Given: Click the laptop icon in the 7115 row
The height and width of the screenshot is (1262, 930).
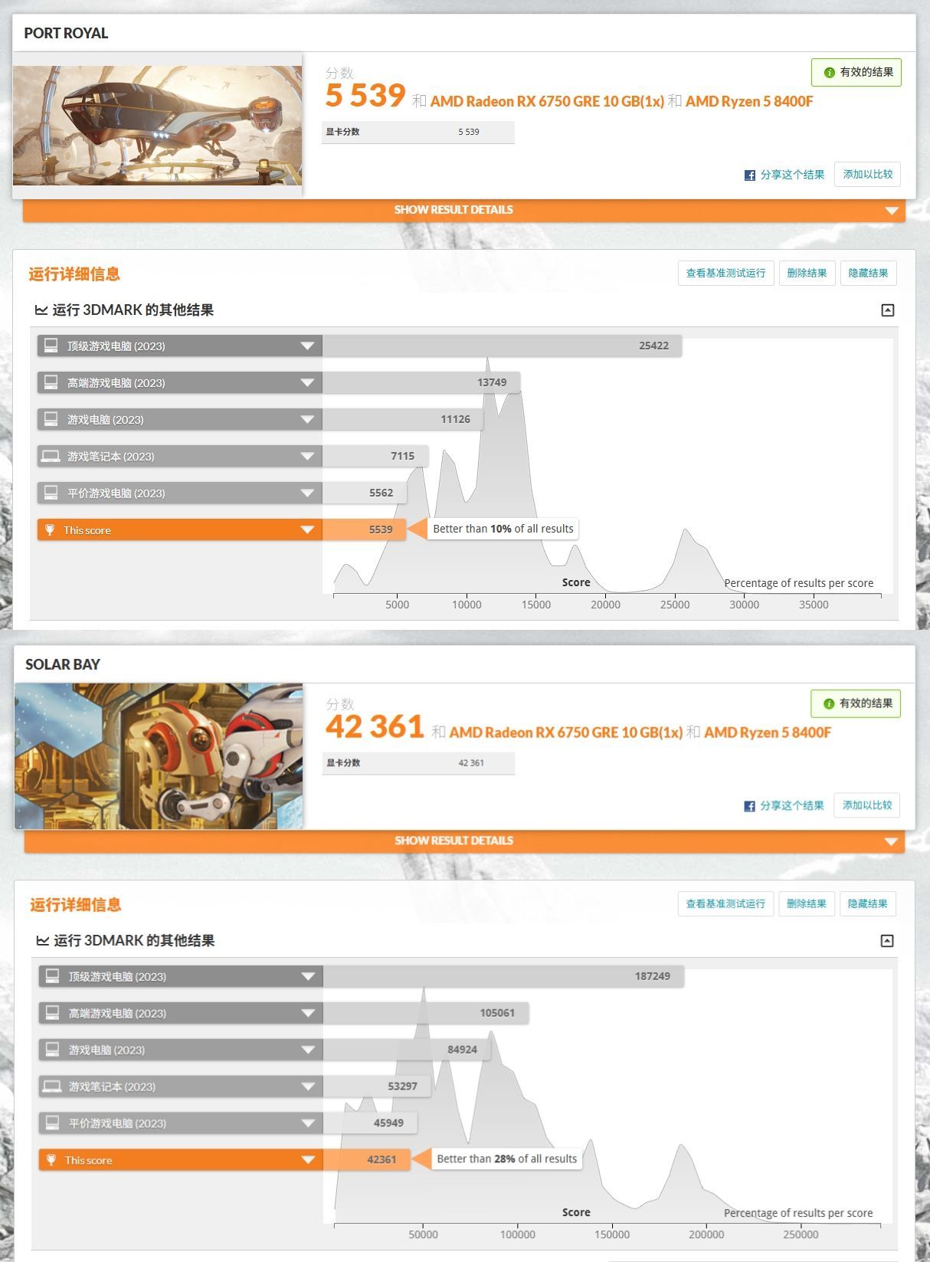Looking at the screenshot, I should (x=51, y=456).
